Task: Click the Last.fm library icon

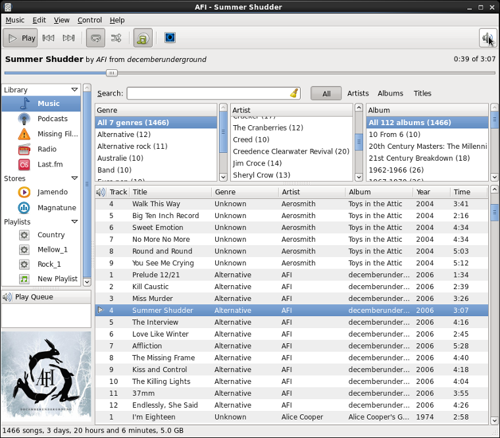Action: (24, 164)
